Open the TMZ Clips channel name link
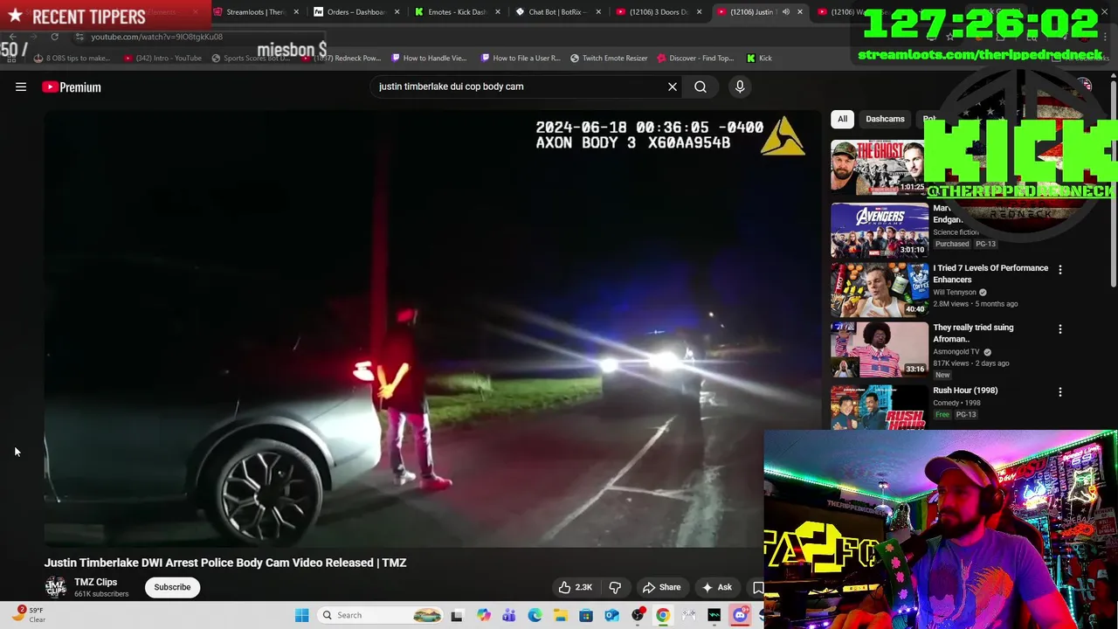 pos(95,582)
